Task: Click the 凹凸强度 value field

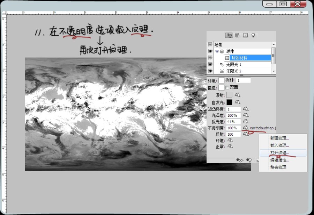Action: tap(233, 109)
